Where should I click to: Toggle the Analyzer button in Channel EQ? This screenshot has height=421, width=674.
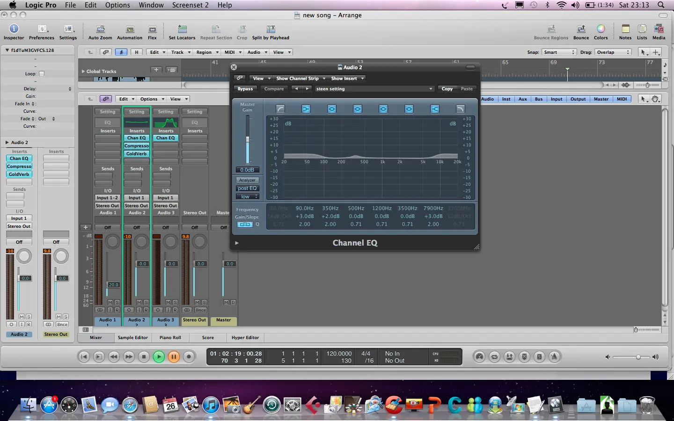pyautogui.click(x=247, y=180)
